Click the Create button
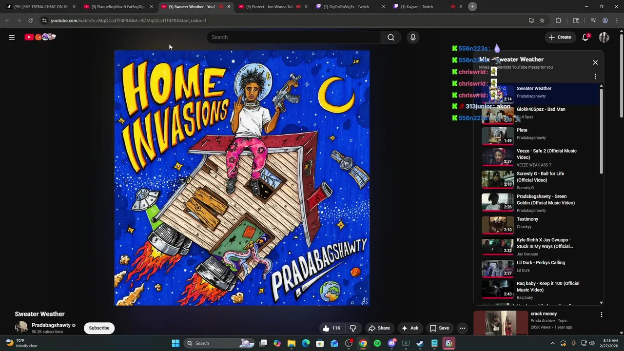 (x=560, y=37)
